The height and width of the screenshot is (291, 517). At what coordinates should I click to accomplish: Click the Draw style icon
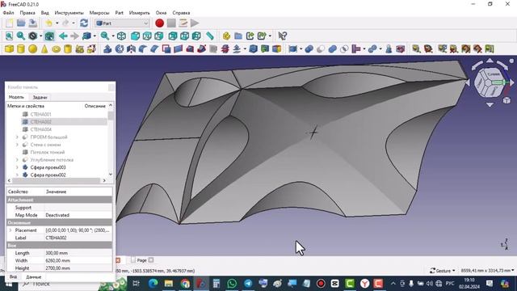(x=32, y=36)
